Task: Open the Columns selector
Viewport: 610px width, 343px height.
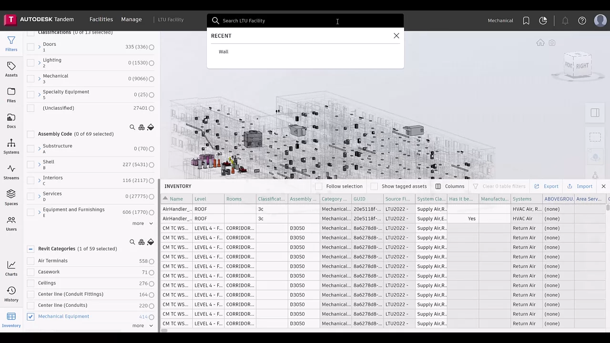Action: click(449, 186)
